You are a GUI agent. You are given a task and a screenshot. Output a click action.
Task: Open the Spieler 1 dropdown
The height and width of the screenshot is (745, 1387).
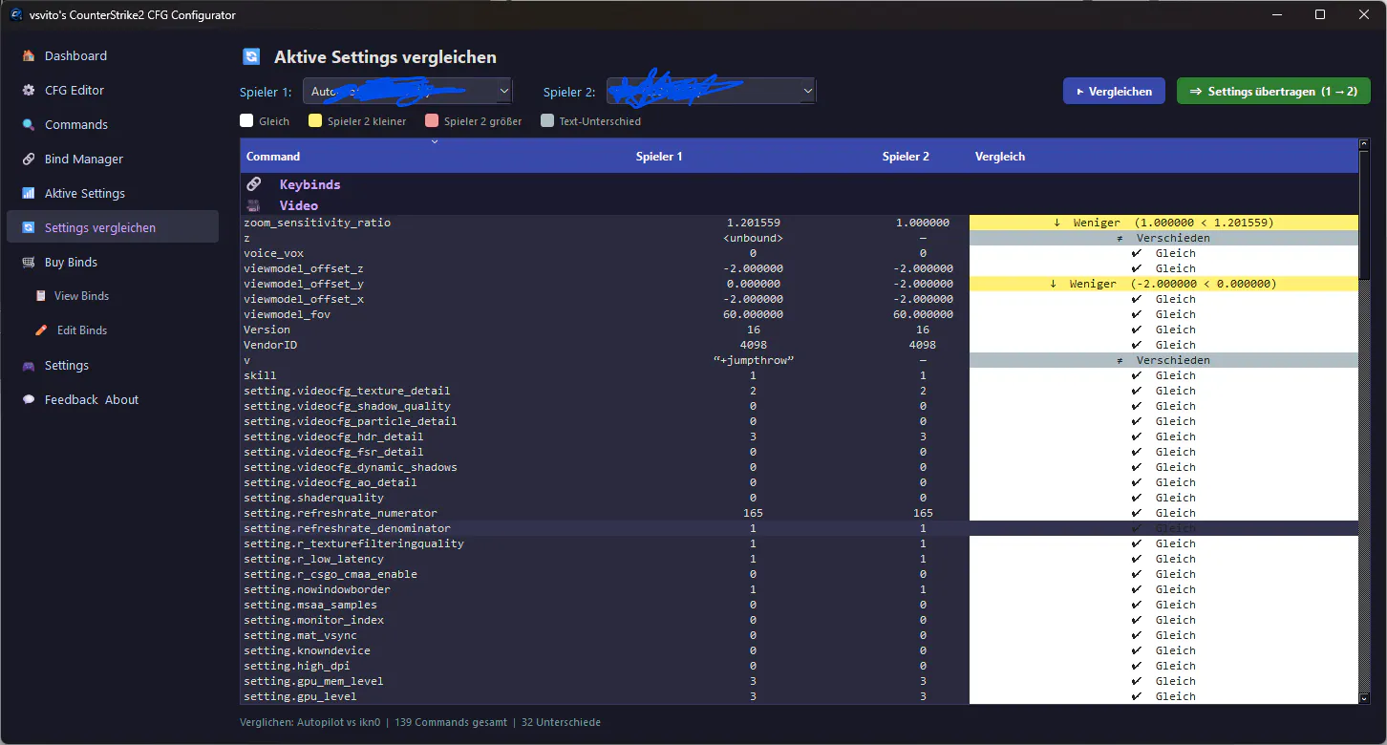(408, 91)
